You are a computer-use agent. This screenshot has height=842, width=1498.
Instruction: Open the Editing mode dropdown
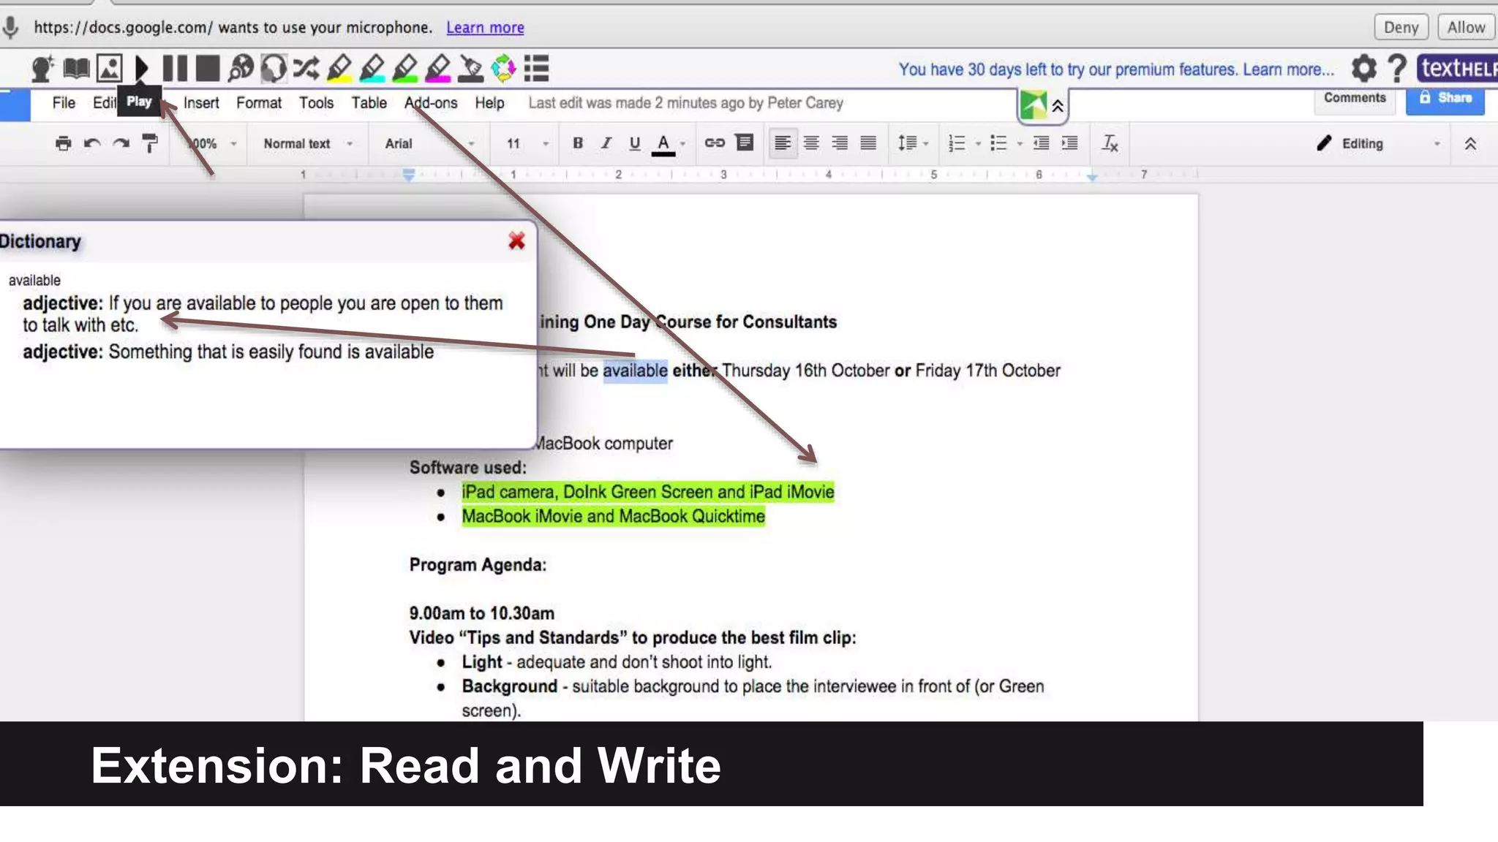click(1378, 144)
